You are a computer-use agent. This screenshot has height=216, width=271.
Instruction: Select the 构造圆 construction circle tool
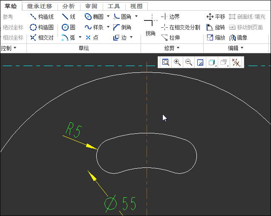click(42, 27)
